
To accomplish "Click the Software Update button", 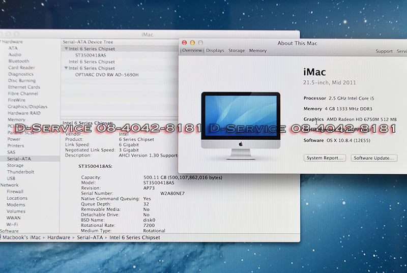I will click(x=374, y=158).
